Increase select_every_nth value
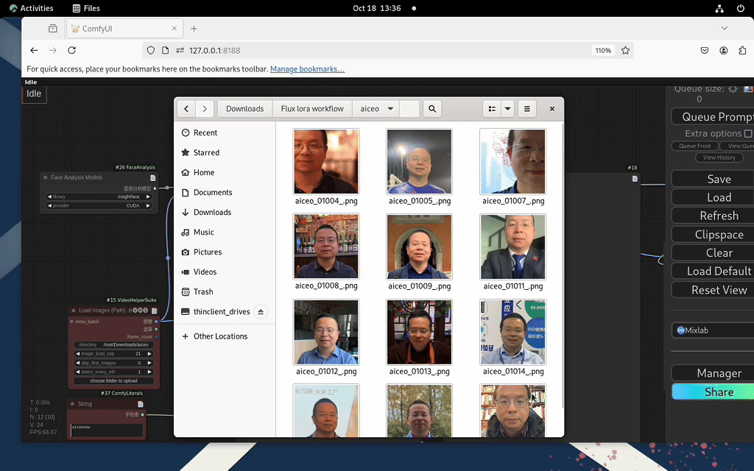 pyautogui.click(x=149, y=372)
